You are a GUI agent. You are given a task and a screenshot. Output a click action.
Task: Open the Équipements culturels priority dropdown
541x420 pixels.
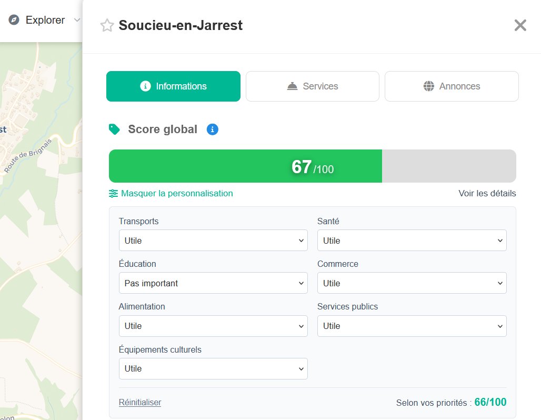(213, 369)
